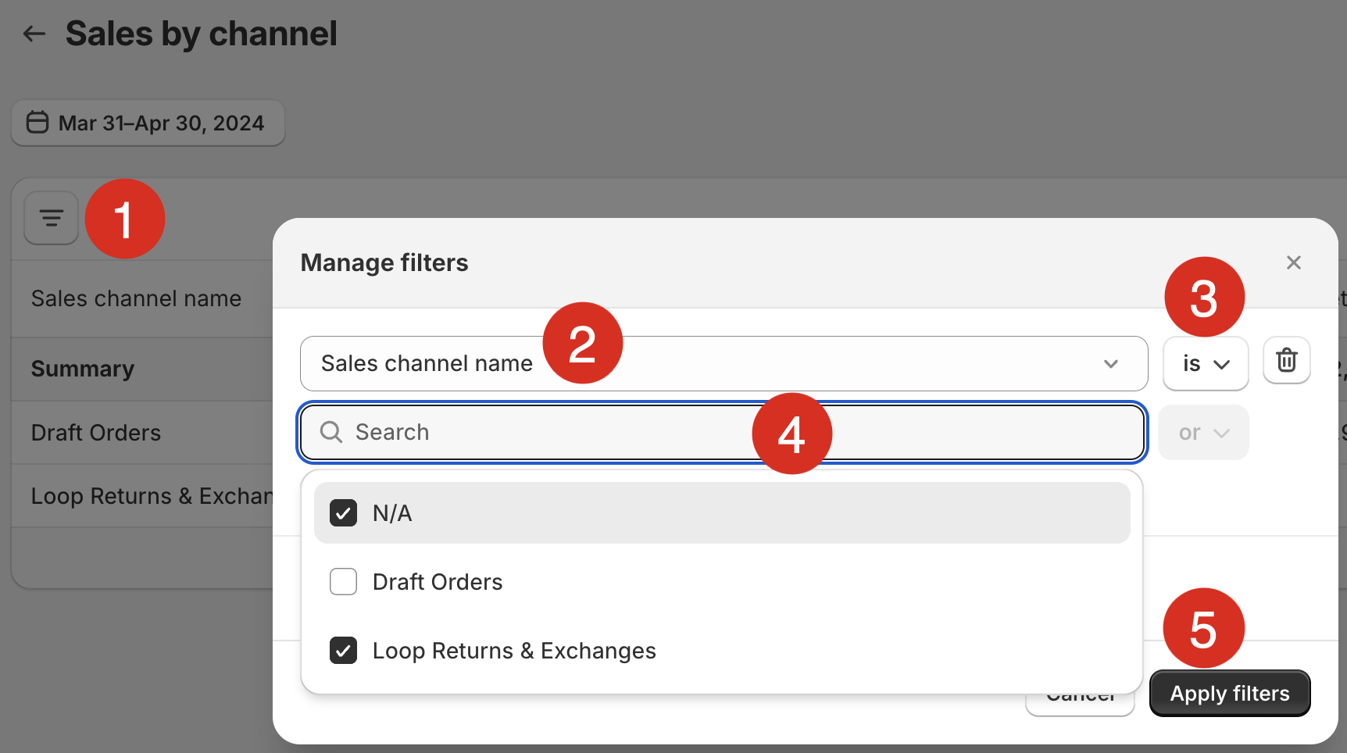Select the Summary row in the table
Screen dimensions: 1347x753
click(82, 368)
